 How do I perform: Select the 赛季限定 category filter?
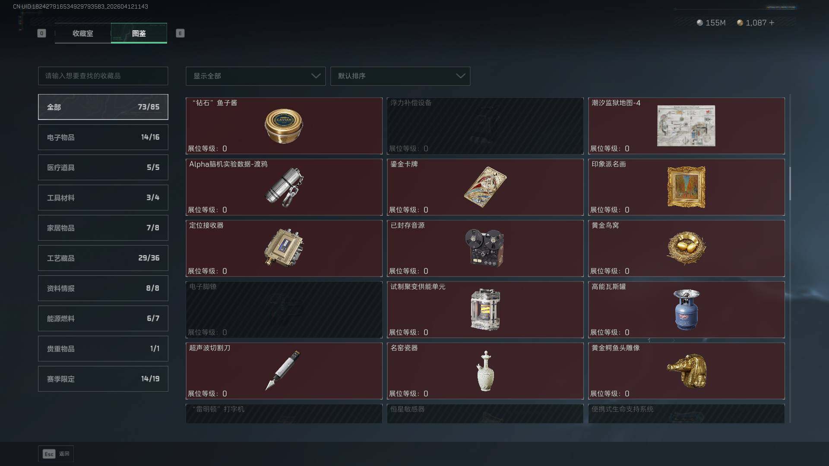103,379
